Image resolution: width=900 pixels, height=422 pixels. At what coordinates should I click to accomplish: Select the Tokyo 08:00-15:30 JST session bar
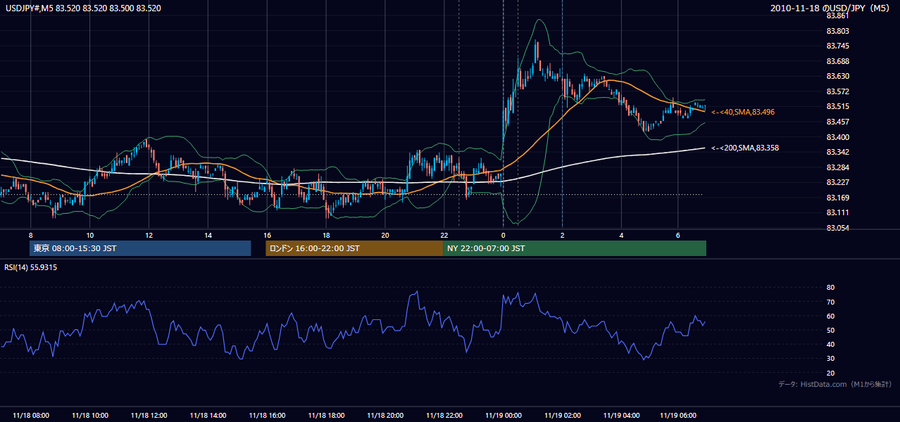[140, 248]
